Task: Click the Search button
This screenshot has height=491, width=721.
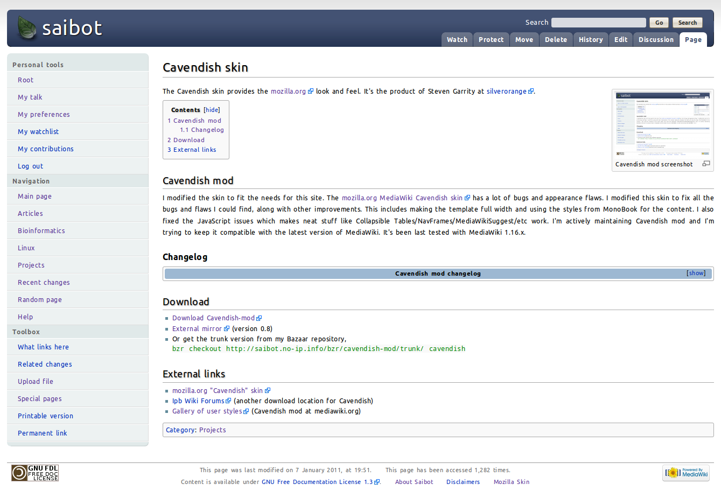Action: (x=688, y=23)
